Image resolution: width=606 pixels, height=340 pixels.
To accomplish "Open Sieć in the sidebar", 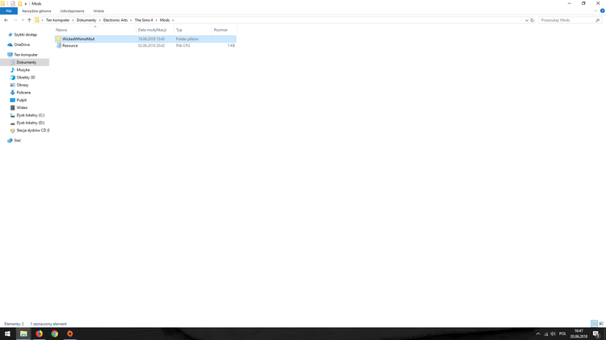I will click(x=18, y=141).
